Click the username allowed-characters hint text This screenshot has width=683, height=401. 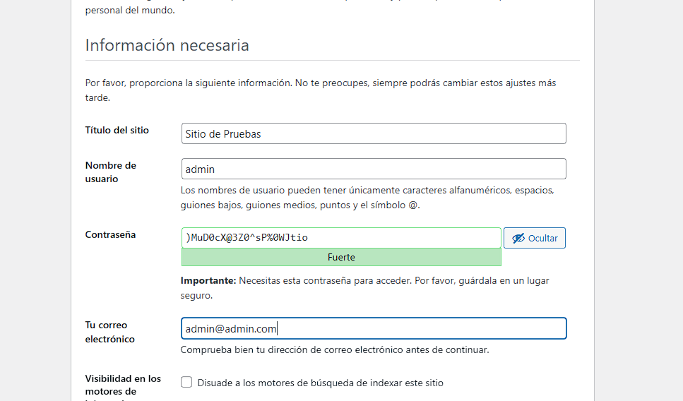coord(367,198)
